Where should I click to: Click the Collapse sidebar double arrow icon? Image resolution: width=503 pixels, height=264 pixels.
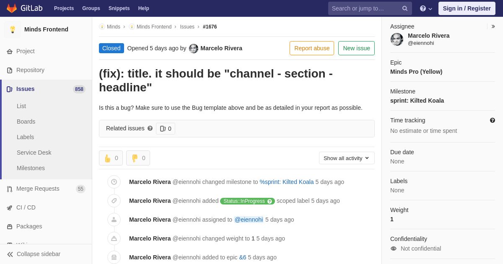pos(10,254)
